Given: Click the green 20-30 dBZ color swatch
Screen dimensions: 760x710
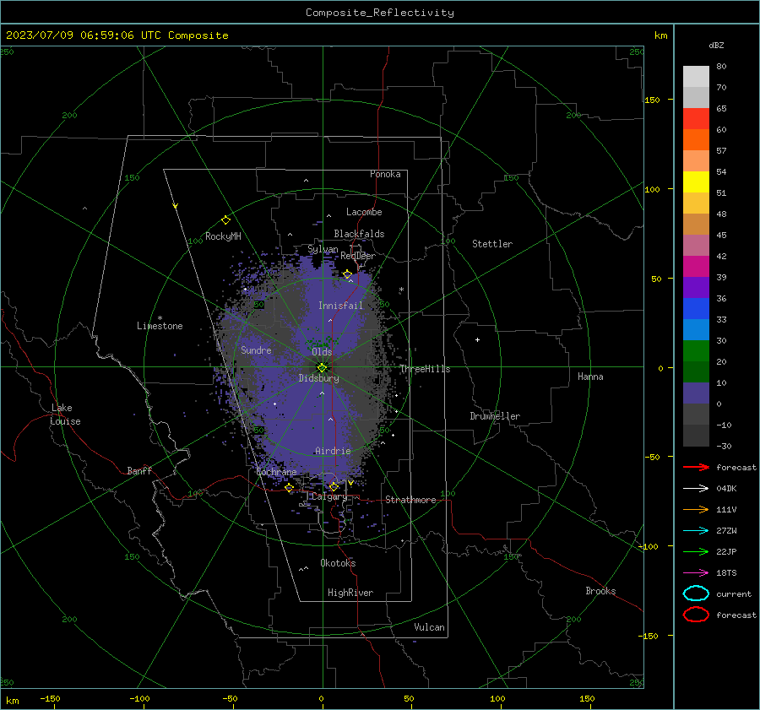Looking at the screenshot, I should (696, 350).
